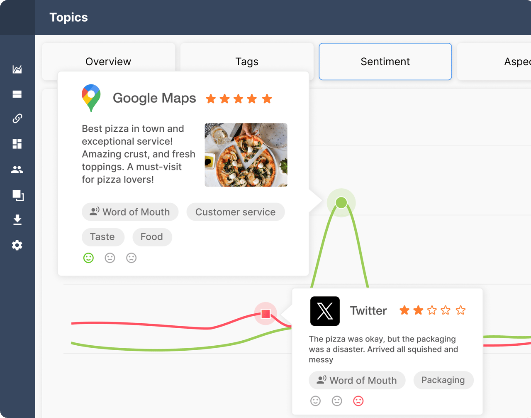Open the users sidebar icon
The image size is (531, 418).
click(x=17, y=170)
